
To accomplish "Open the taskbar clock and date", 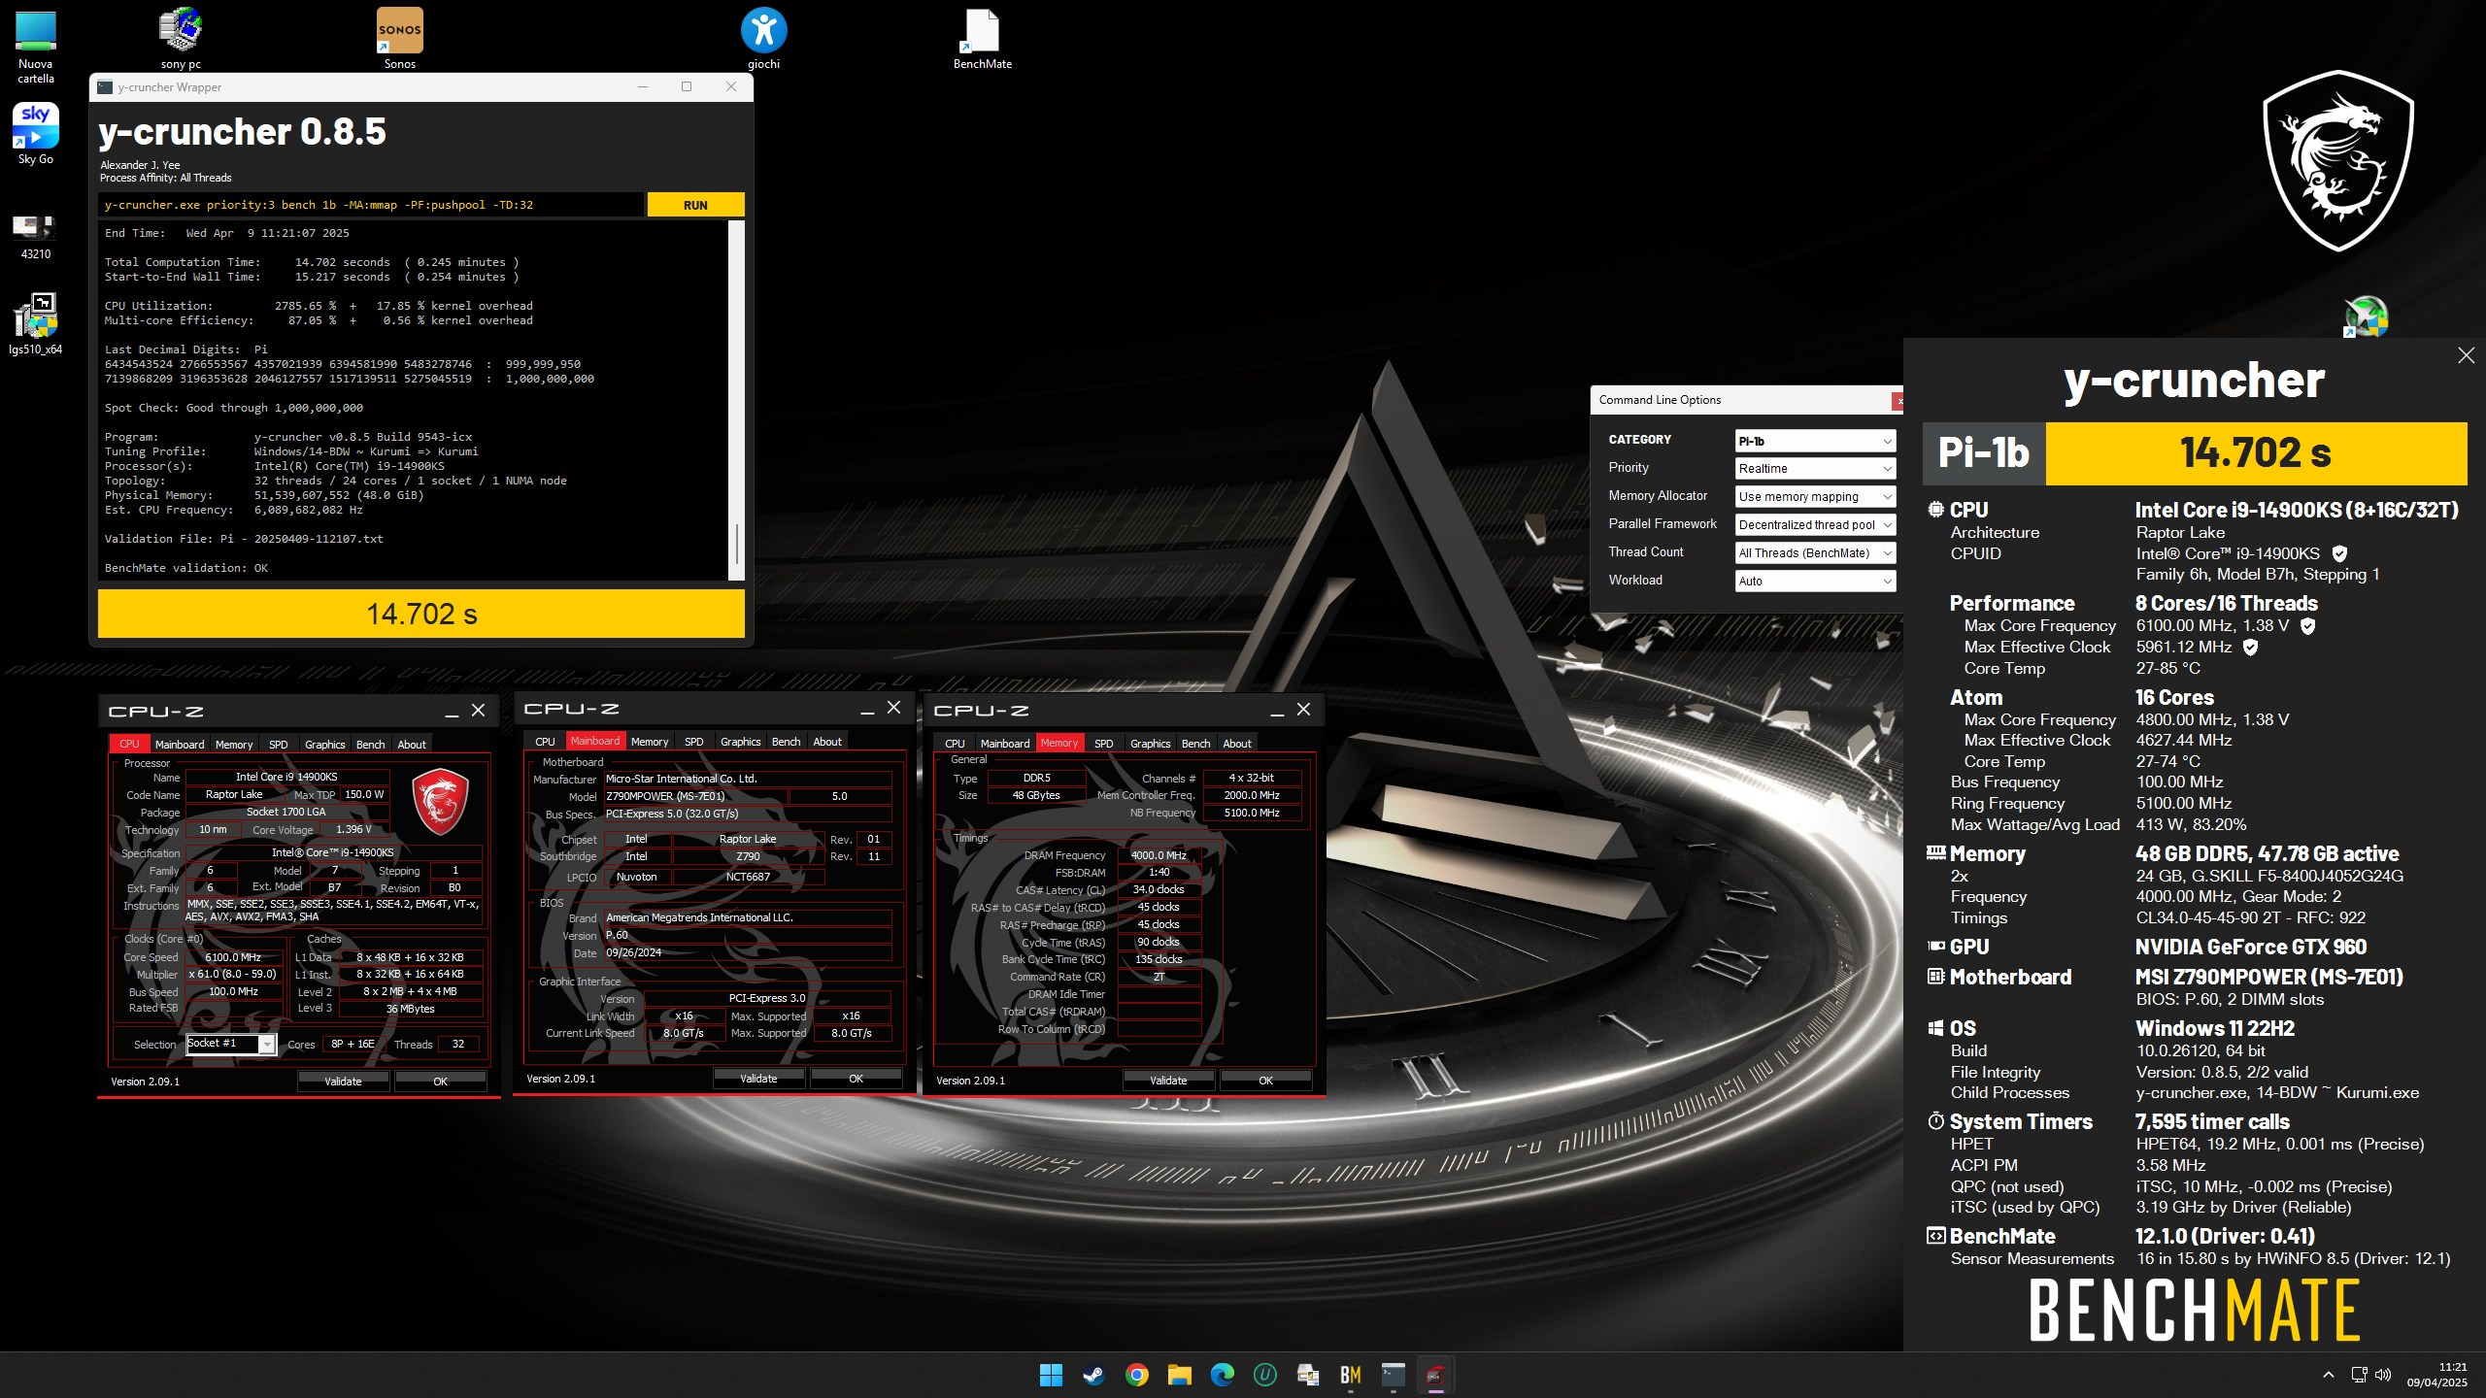I will pos(2436,1375).
